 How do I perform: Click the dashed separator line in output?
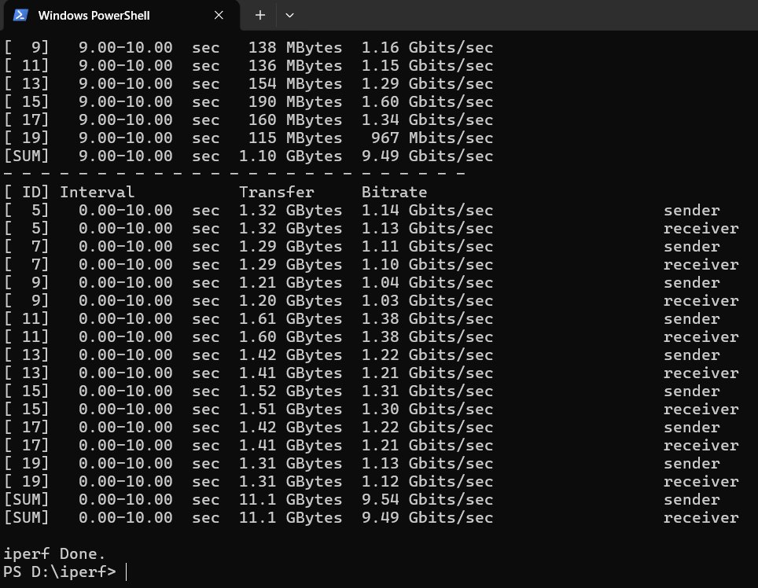coord(234,174)
